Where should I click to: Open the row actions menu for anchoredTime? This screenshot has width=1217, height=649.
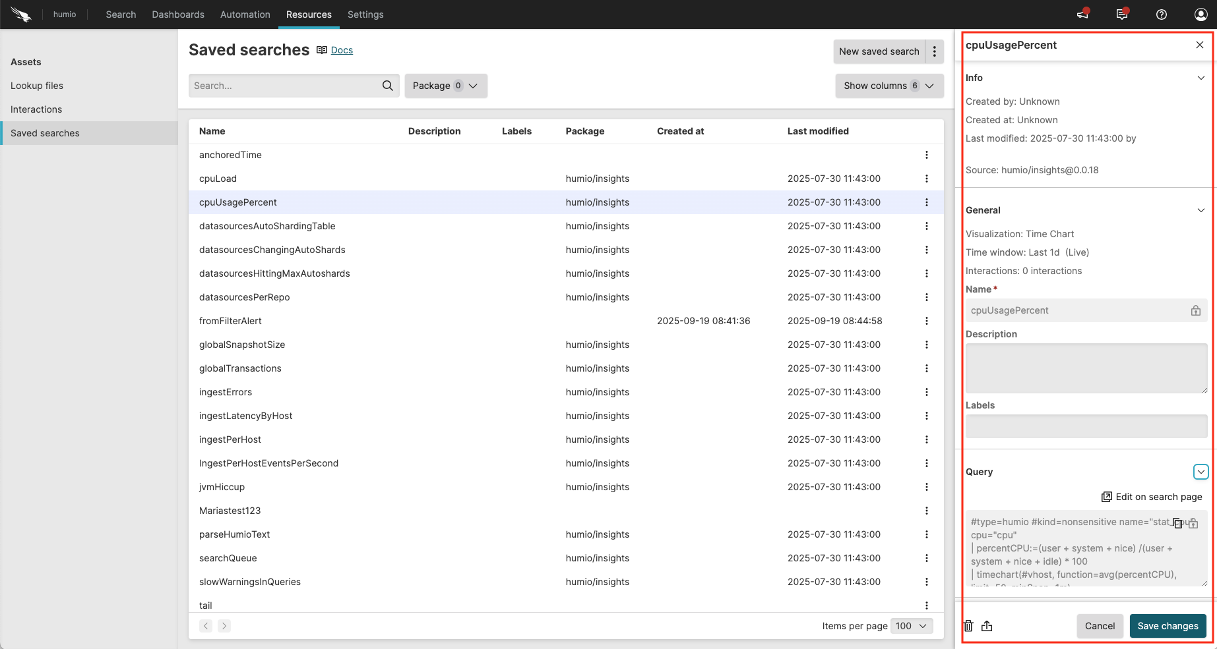click(927, 155)
